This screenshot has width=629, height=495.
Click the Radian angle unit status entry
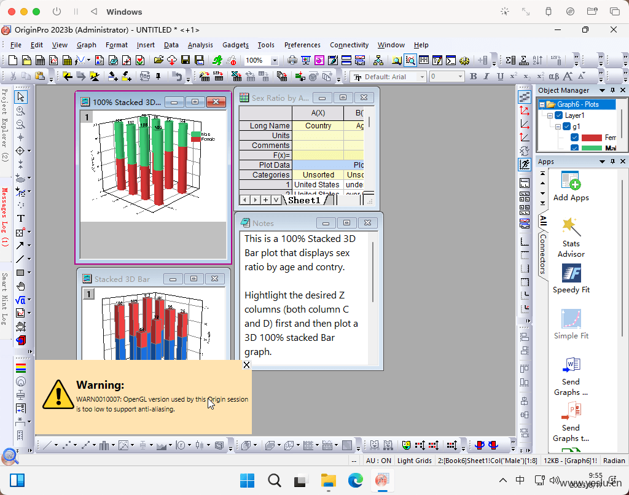(614, 461)
